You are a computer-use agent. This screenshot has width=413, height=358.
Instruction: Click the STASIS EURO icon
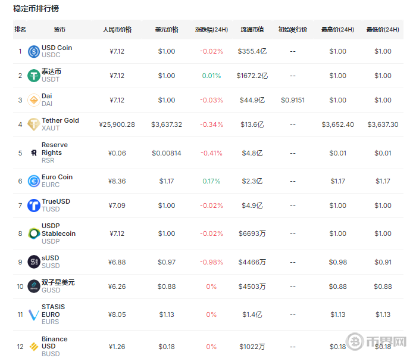tap(33, 315)
